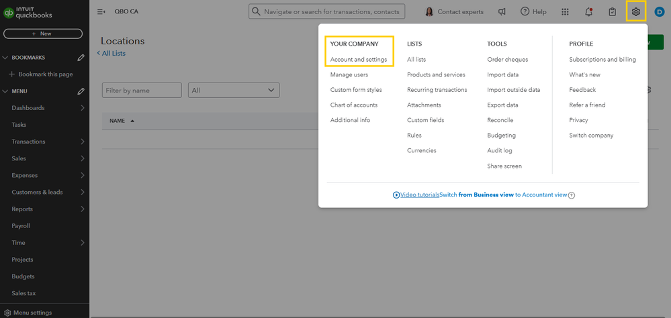
Task: Open Audit log
Action: pyautogui.click(x=500, y=150)
